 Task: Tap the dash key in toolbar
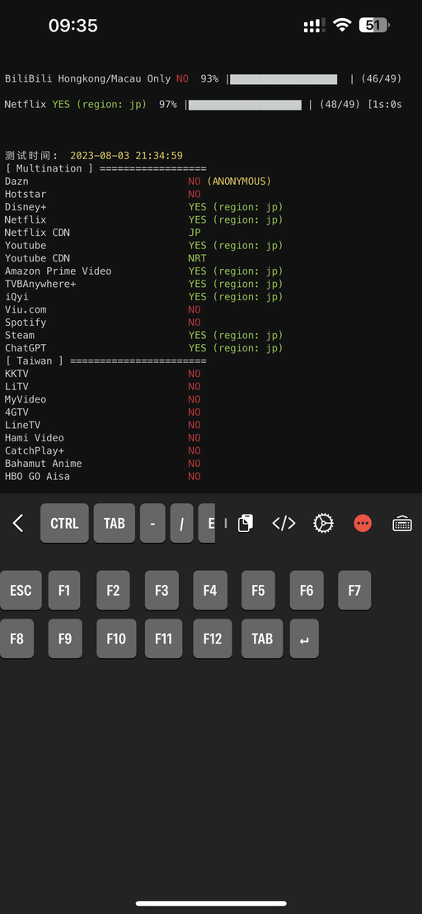pos(152,523)
